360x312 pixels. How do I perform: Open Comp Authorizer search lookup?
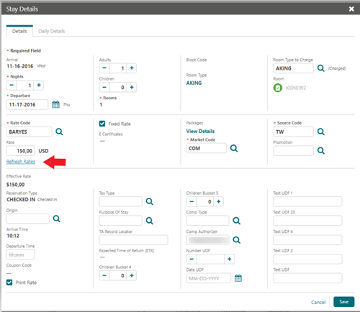237,239
